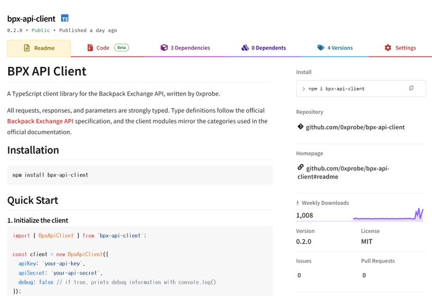The height and width of the screenshot is (296, 432).
Task: Open the 0 Dependents tab
Action: tap(264, 48)
